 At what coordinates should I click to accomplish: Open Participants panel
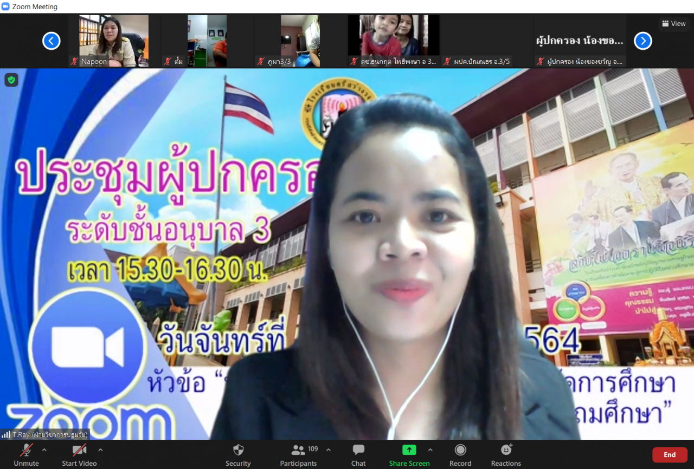(298, 454)
